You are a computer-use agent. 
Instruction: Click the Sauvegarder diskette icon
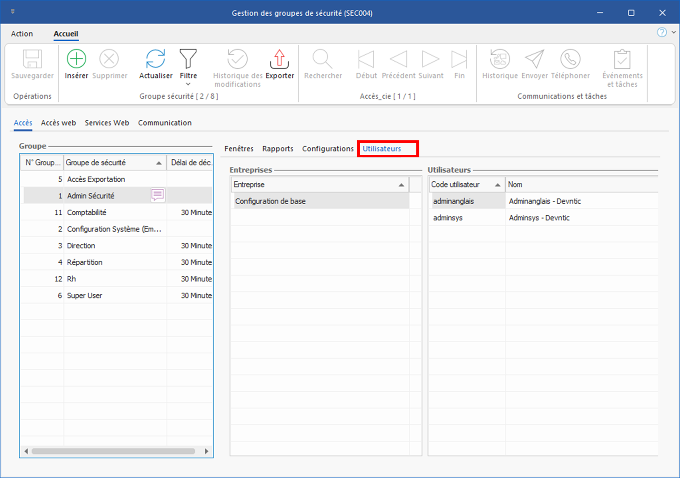tap(32, 59)
